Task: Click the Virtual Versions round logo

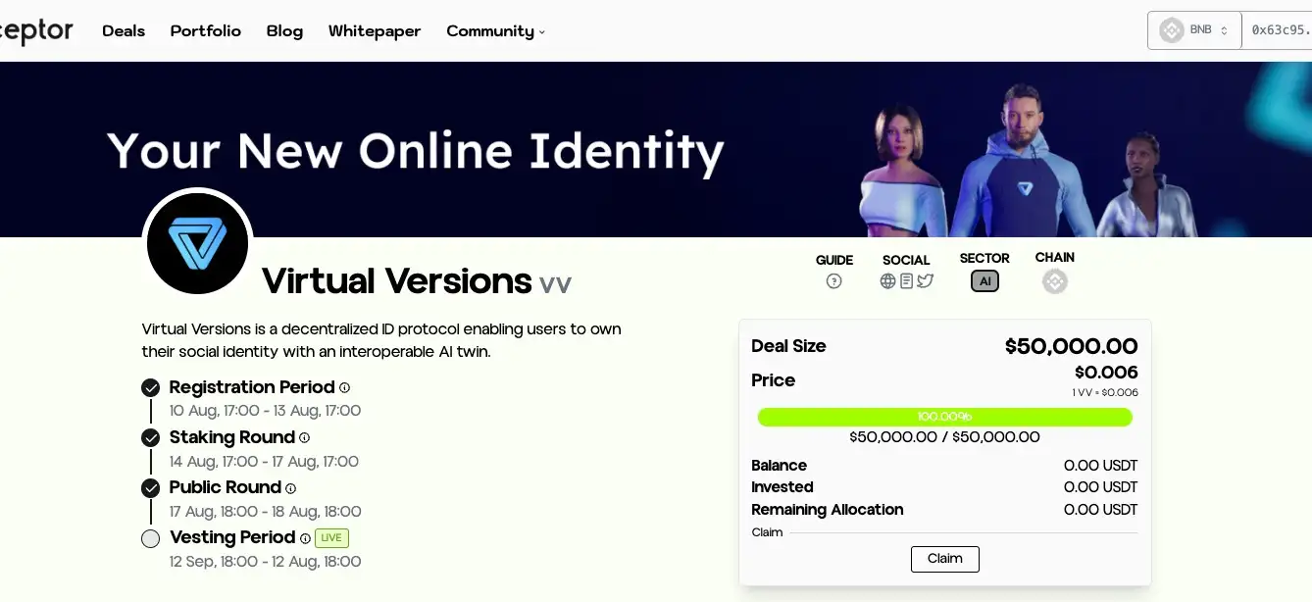Action: pyautogui.click(x=197, y=243)
